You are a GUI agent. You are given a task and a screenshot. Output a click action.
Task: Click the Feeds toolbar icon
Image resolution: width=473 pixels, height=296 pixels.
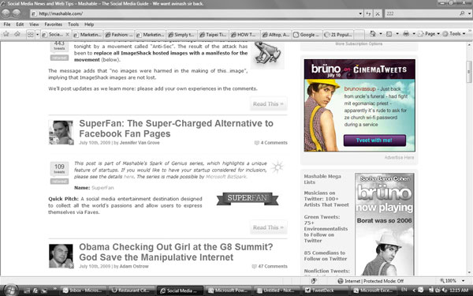(x=389, y=34)
